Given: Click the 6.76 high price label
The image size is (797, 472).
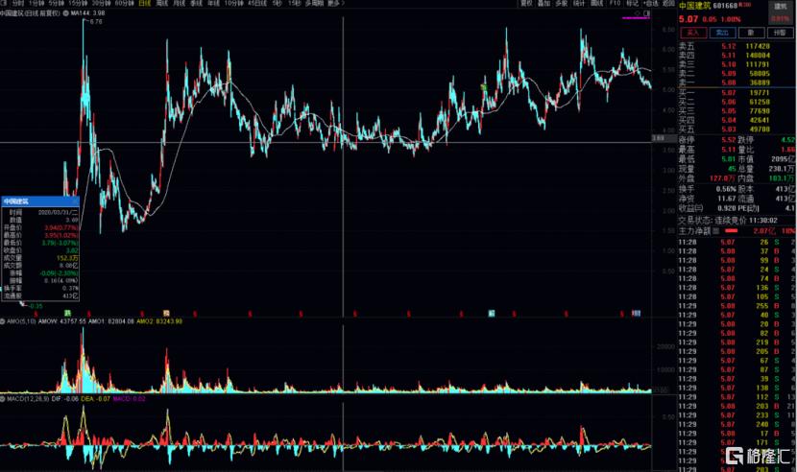Looking at the screenshot, I should pos(96,22).
